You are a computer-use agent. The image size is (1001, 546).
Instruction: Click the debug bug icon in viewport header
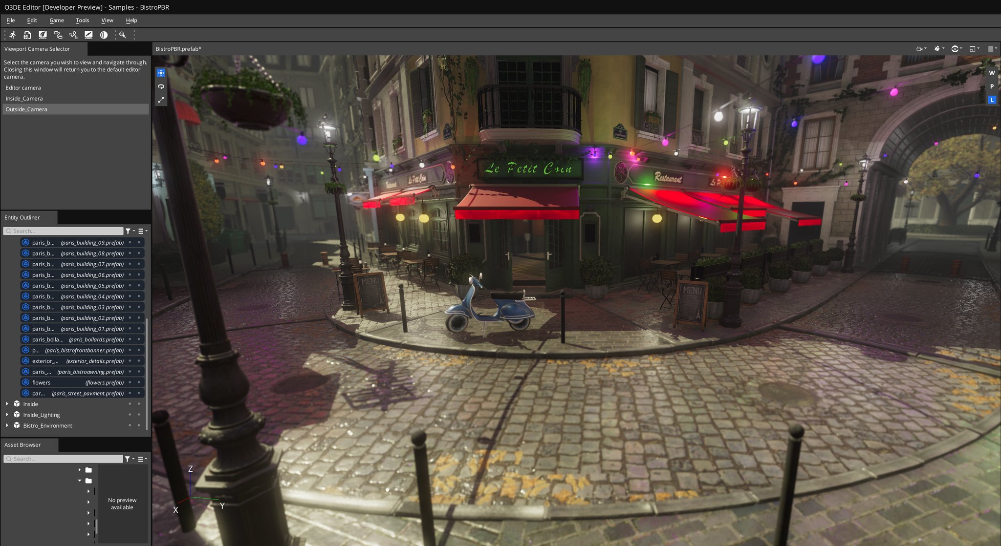click(937, 49)
